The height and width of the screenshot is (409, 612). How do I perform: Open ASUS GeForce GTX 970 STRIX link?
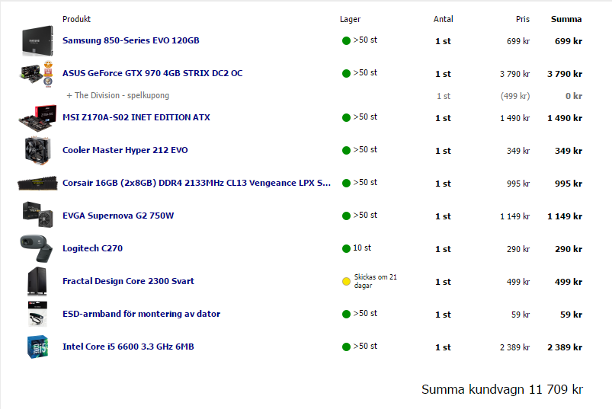coord(152,73)
